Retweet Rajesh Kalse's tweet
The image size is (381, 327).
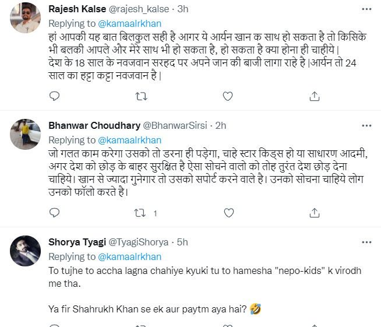pyautogui.click(x=142, y=95)
